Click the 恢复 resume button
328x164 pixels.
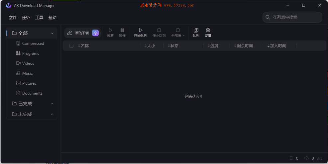coord(110,33)
